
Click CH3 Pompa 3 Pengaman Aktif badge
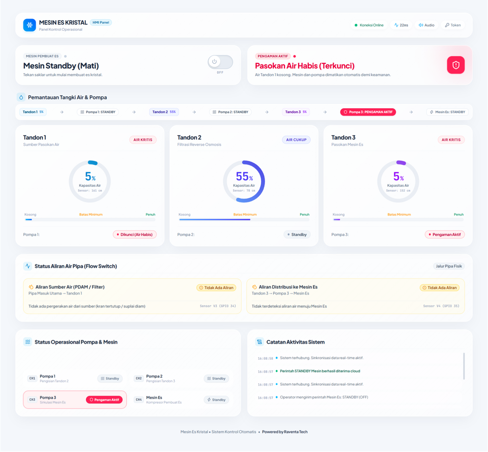point(104,400)
